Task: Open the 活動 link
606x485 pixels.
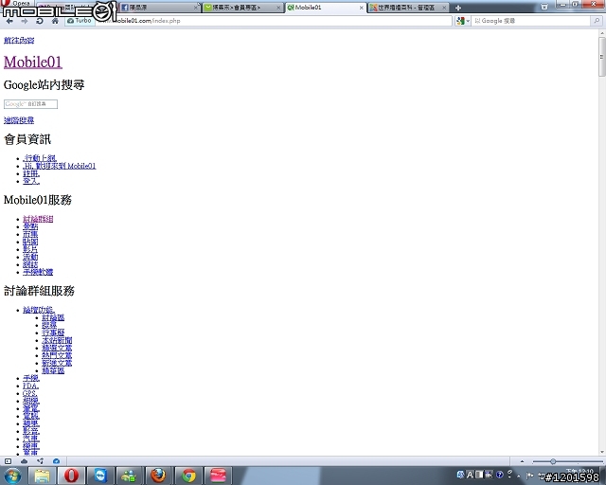Action: click(30, 257)
